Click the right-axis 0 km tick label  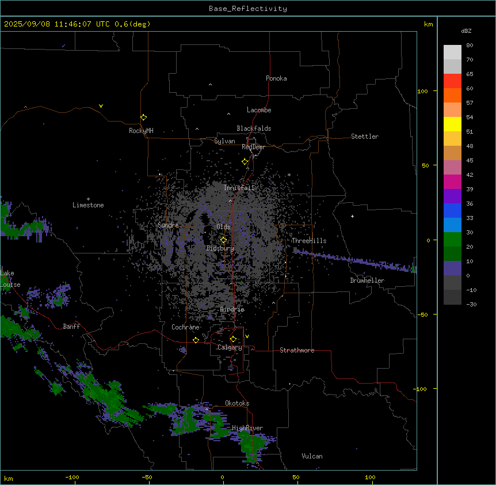[x=428, y=240]
